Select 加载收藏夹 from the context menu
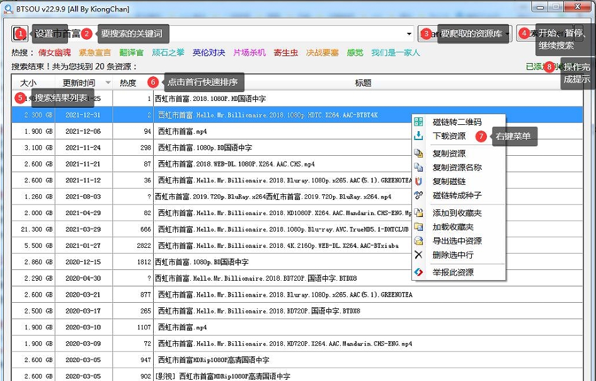The height and width of the screenshot is (381, 596). point(453,226)
